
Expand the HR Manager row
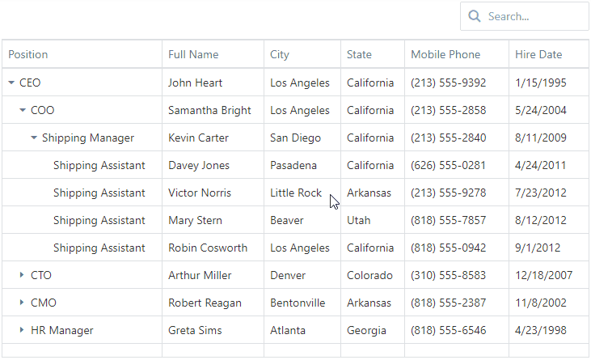[23, 330]
